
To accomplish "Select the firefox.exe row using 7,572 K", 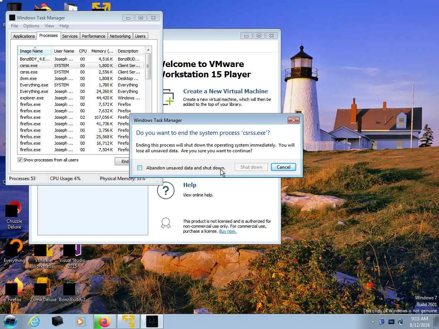I will (x=81, y=104).
